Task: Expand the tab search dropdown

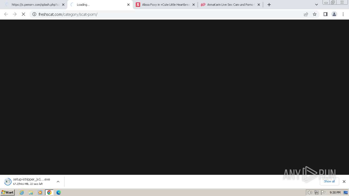Action: (317, 5)
